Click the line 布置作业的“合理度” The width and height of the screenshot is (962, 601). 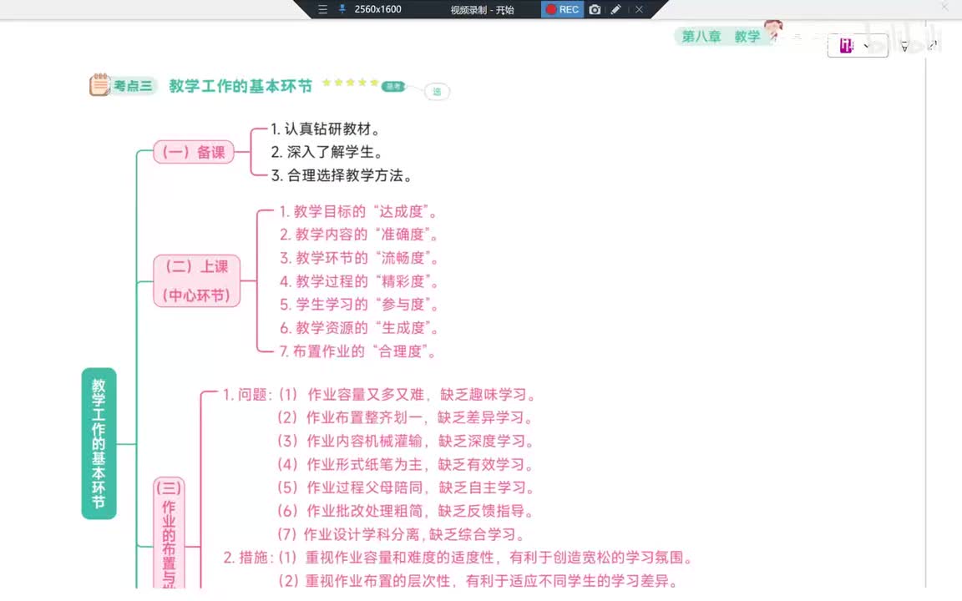pyautogui.click(x=358, y=351)
